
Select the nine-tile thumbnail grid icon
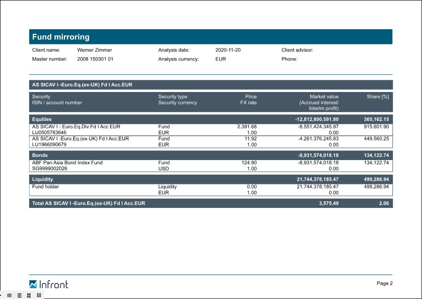point(39,295)
